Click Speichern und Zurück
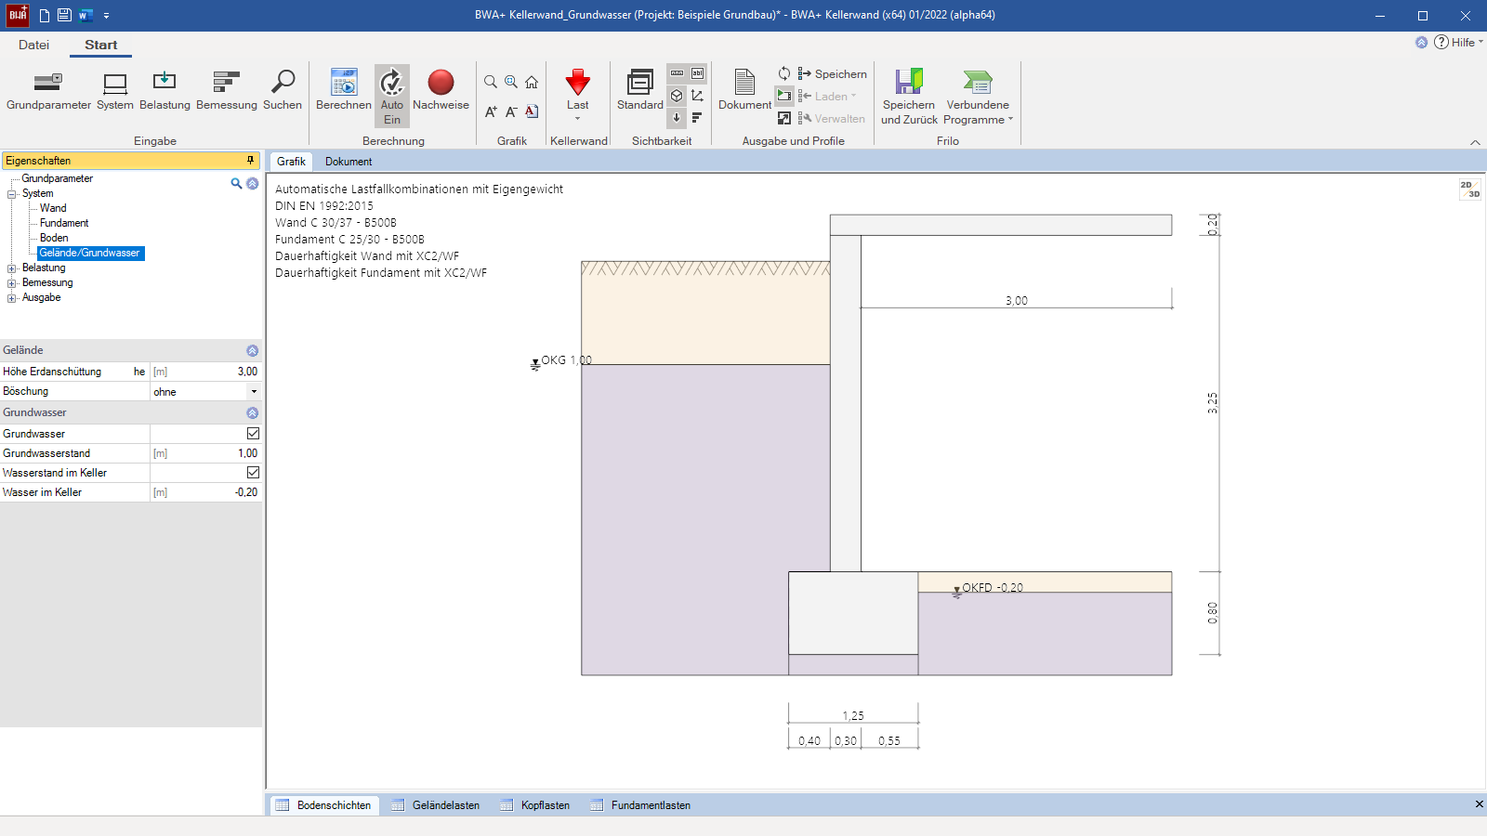The width and height of the screenshot is (1487, 836). point(909,97)
